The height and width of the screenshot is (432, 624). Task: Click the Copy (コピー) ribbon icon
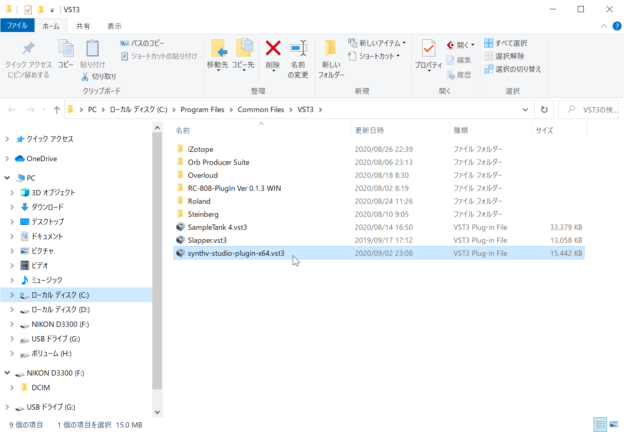66,48
